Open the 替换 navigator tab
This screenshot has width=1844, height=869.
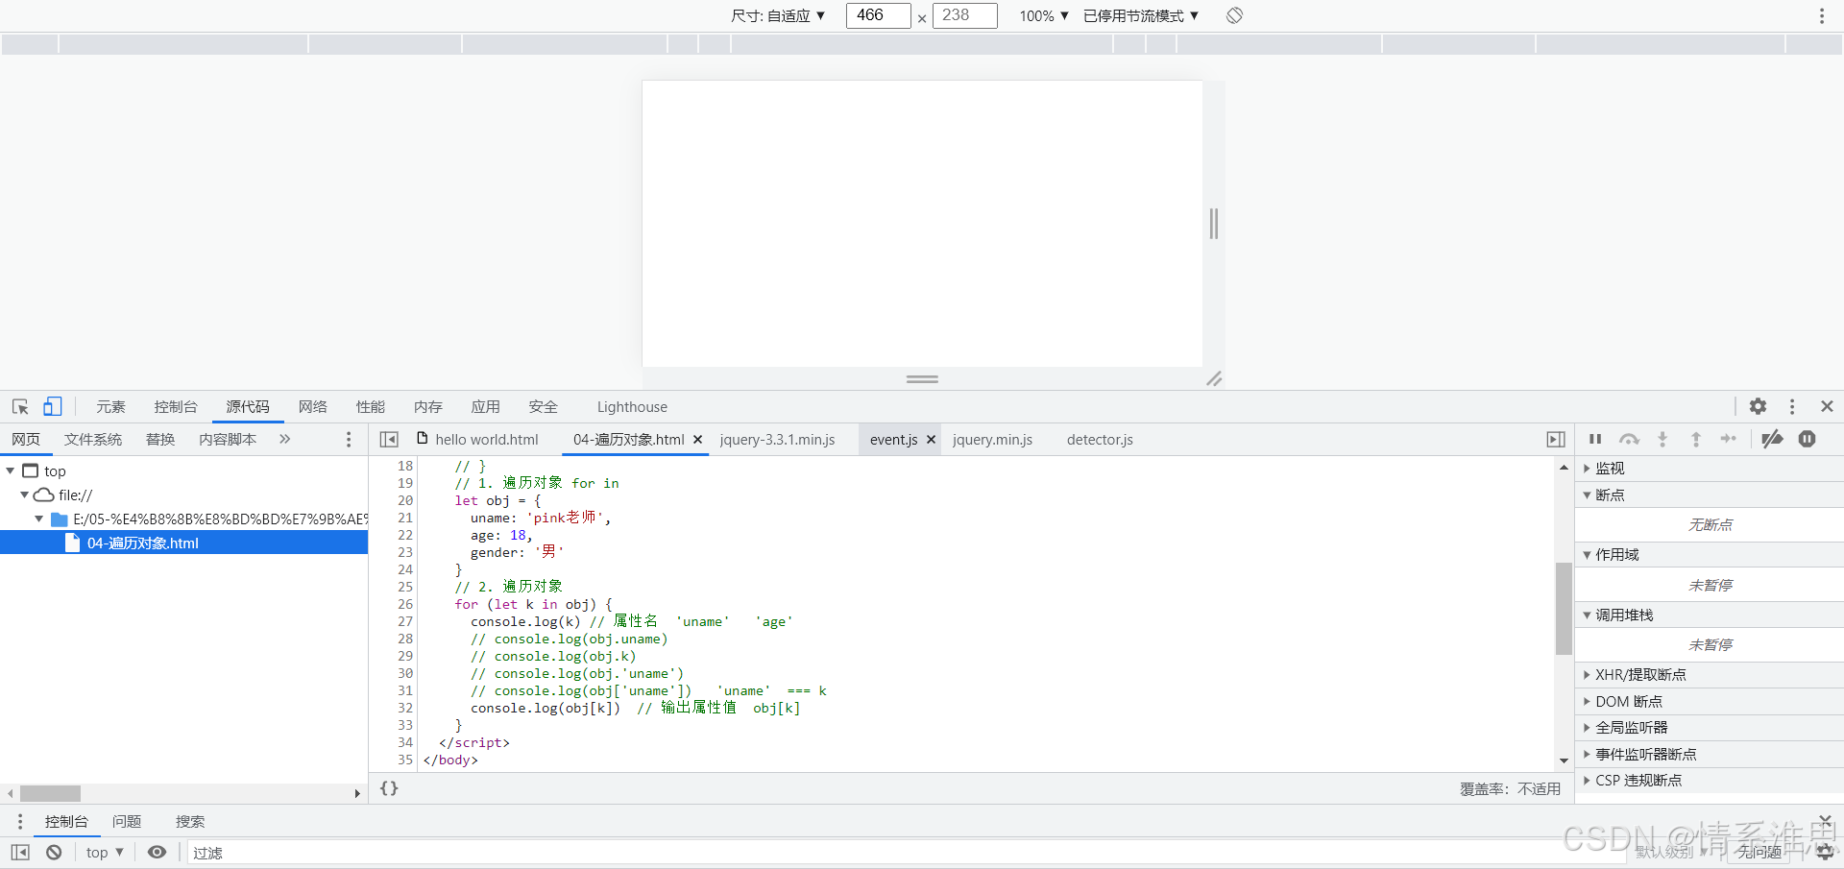[160, 439]
